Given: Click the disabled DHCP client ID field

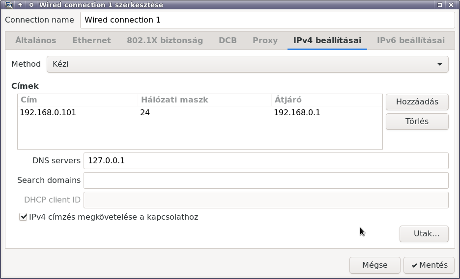Looking at the screenshot, I should [266, 200].
